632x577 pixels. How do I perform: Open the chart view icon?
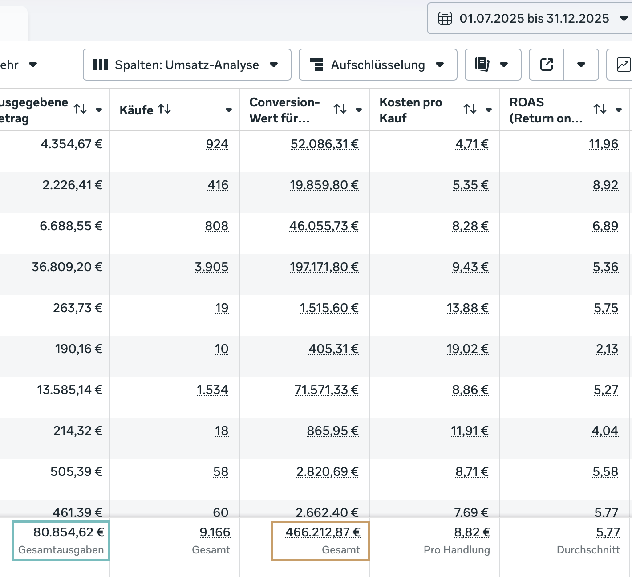pos(623,65)
